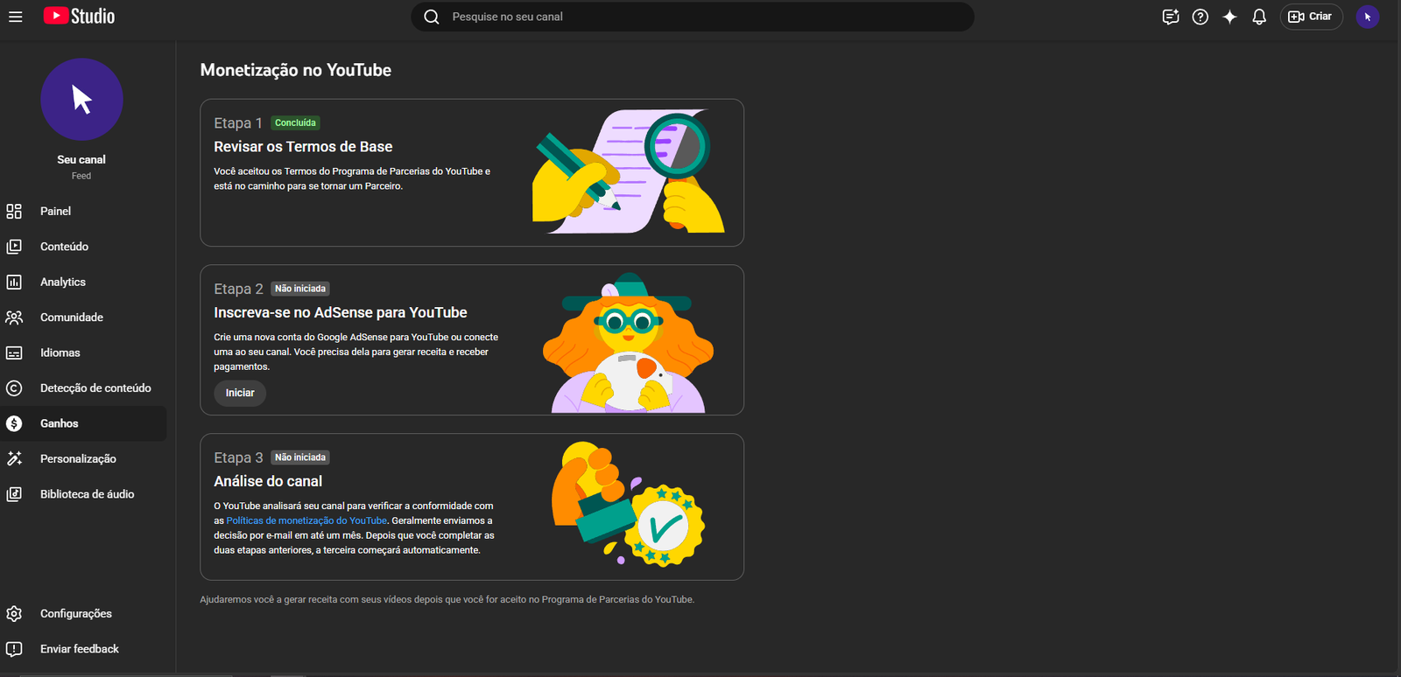Click the Enviar feedback icon in sidebar

click(x=14, y=649)
